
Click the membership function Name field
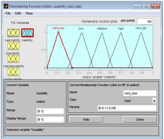click(x=140, y=93)
